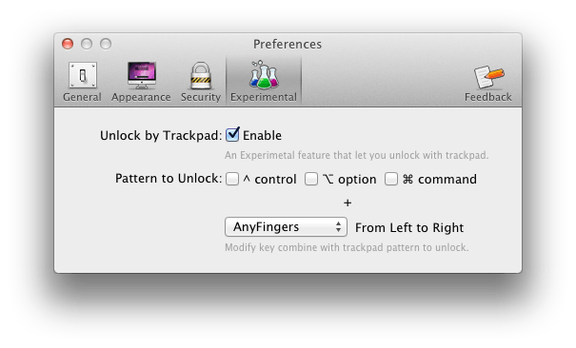Click the control caret symbol
Viewport: 576px width, 348px height.
click(x=247, y=179)
